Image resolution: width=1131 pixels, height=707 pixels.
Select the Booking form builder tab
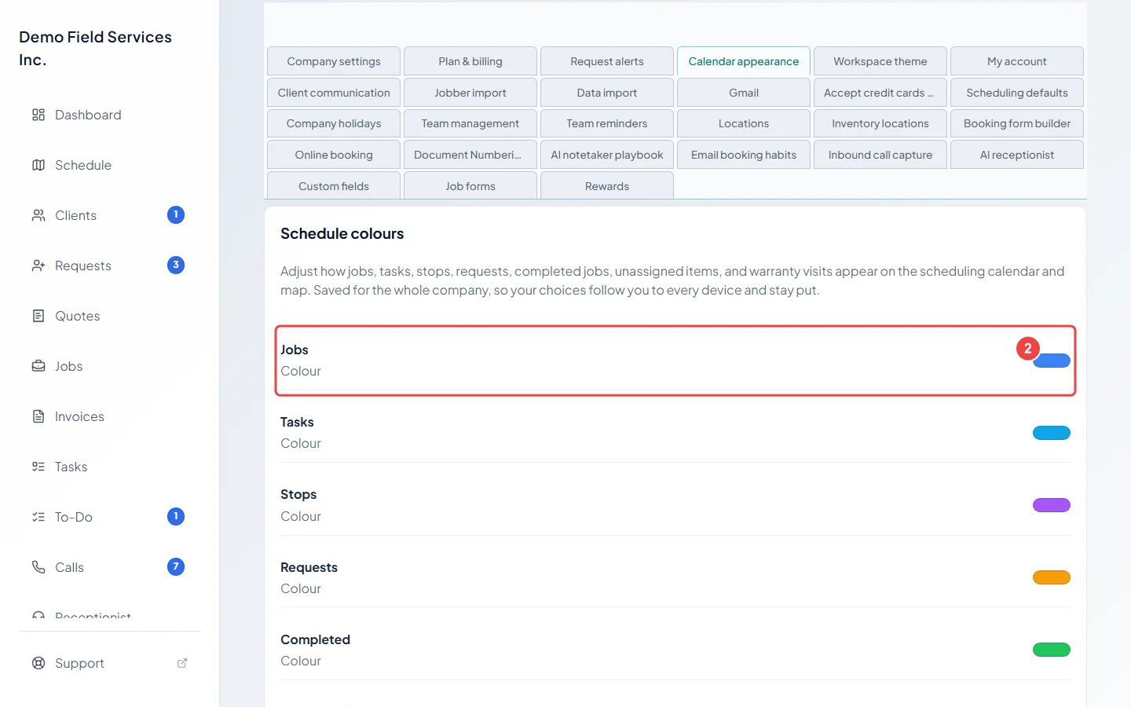(1017, 123)
